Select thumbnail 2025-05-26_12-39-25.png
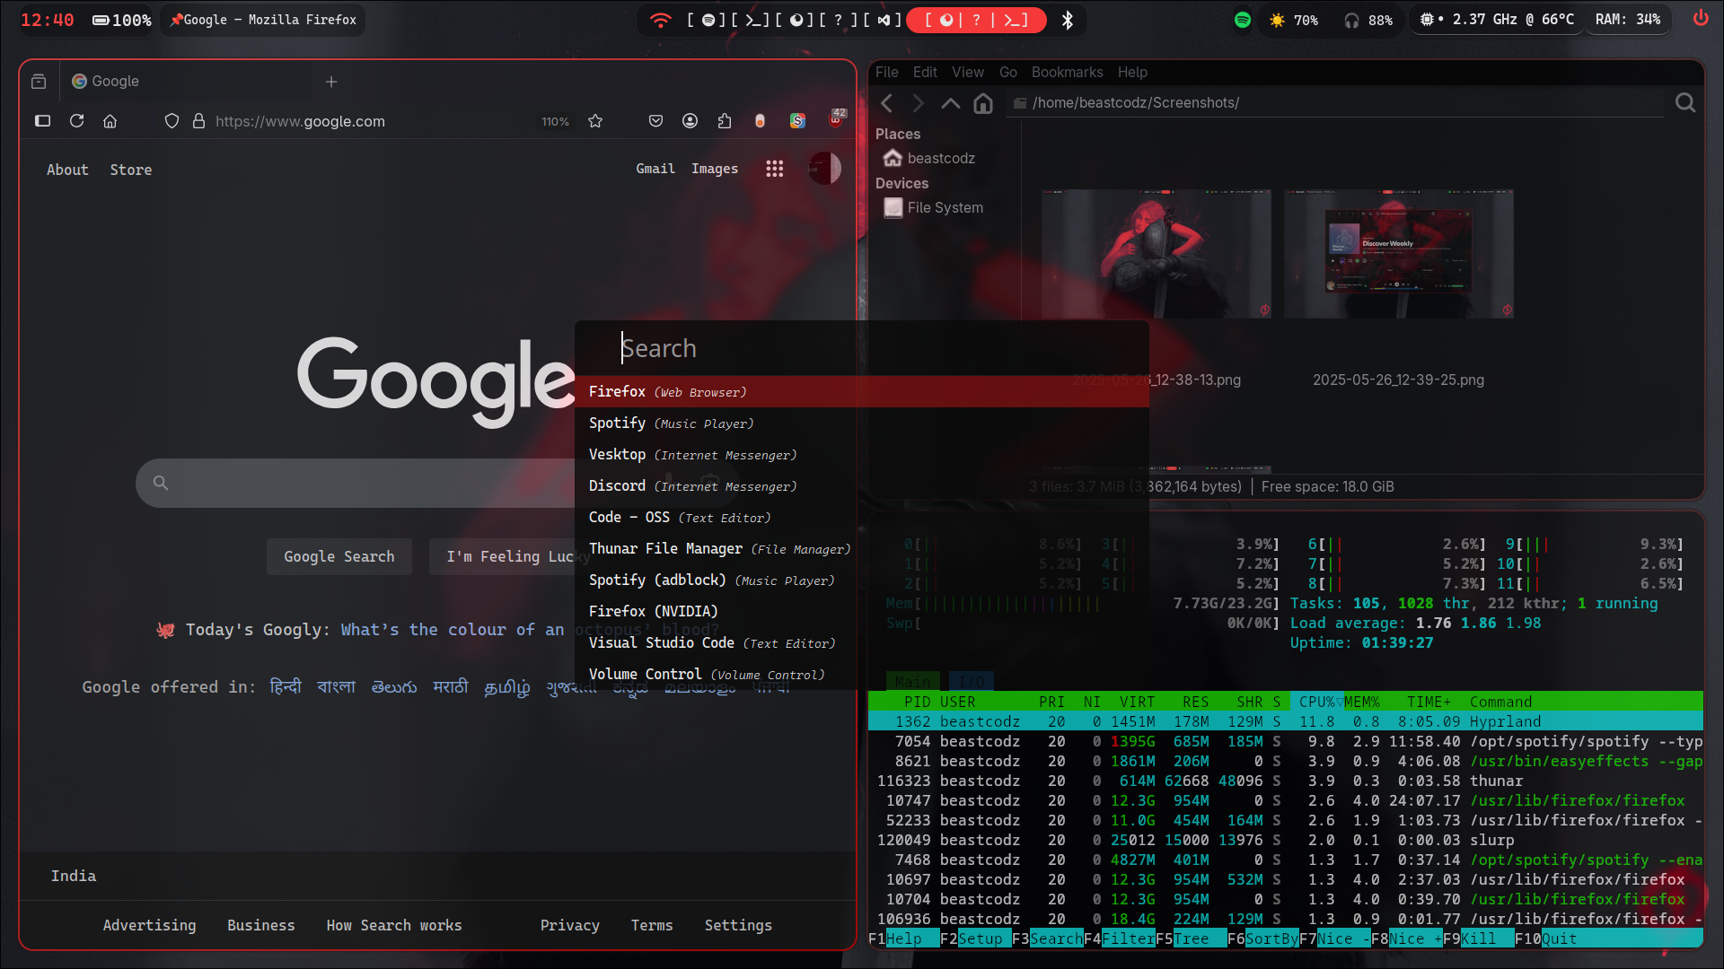Screen dimensions: 1724x969 (x=1398, y=253)
